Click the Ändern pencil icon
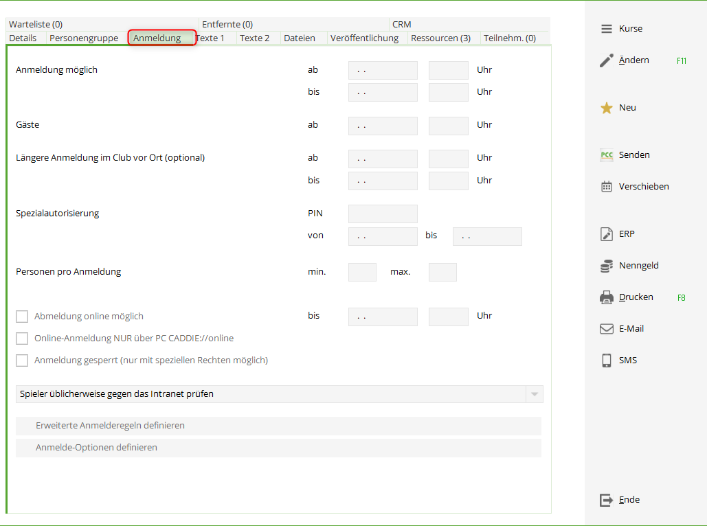Screen dimensions: 707x526 [x=606, y=60]
